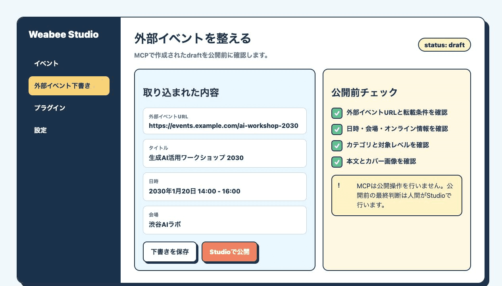
Task: Click the MCPで作成されたdraft subtitle text
Action: 202,55
